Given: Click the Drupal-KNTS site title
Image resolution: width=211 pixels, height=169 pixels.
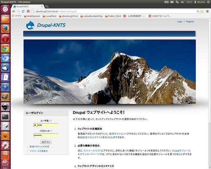Looking at the screenshot, I should point(51,25).
